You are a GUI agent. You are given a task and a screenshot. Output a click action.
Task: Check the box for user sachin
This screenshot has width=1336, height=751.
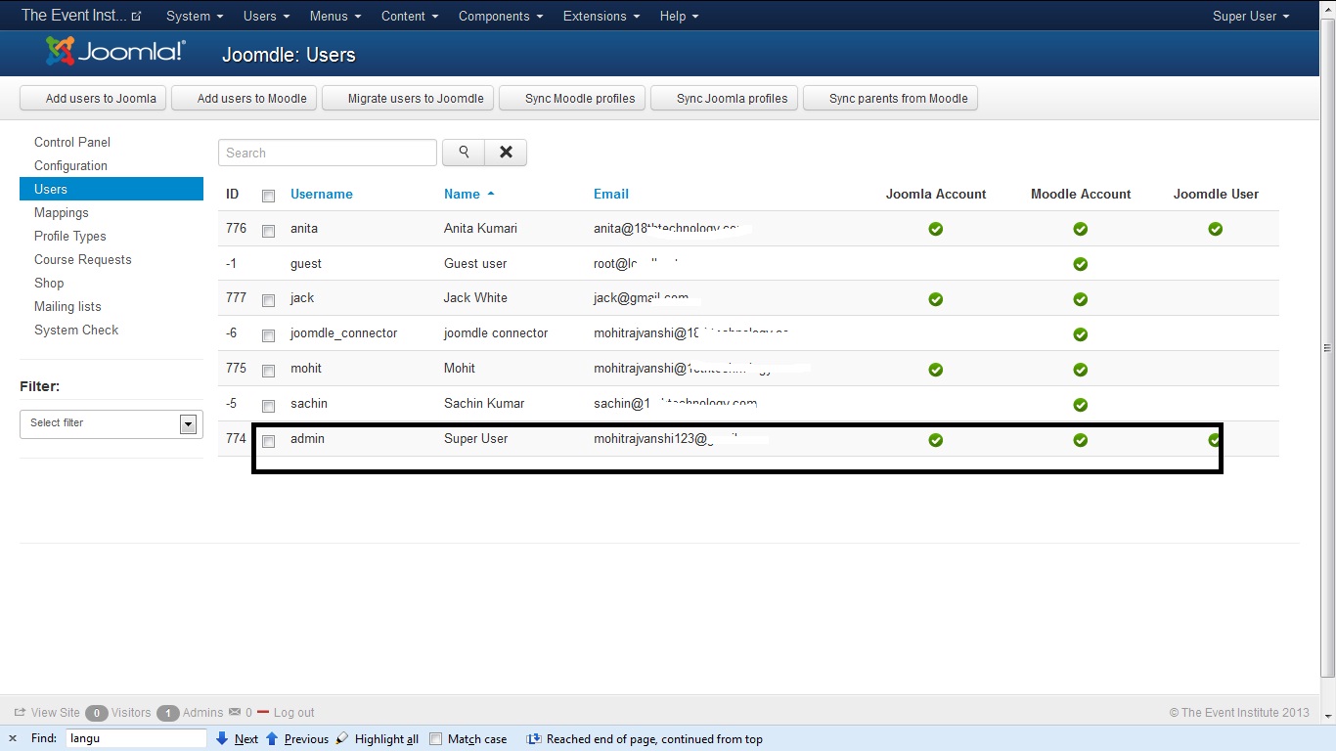[x=268, y=407]
